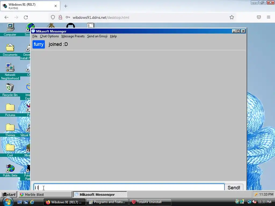The width and height of the screenshot is (275, 206).
Task: Open the Firefox hamburger menu
Action: tap(269, 17)
